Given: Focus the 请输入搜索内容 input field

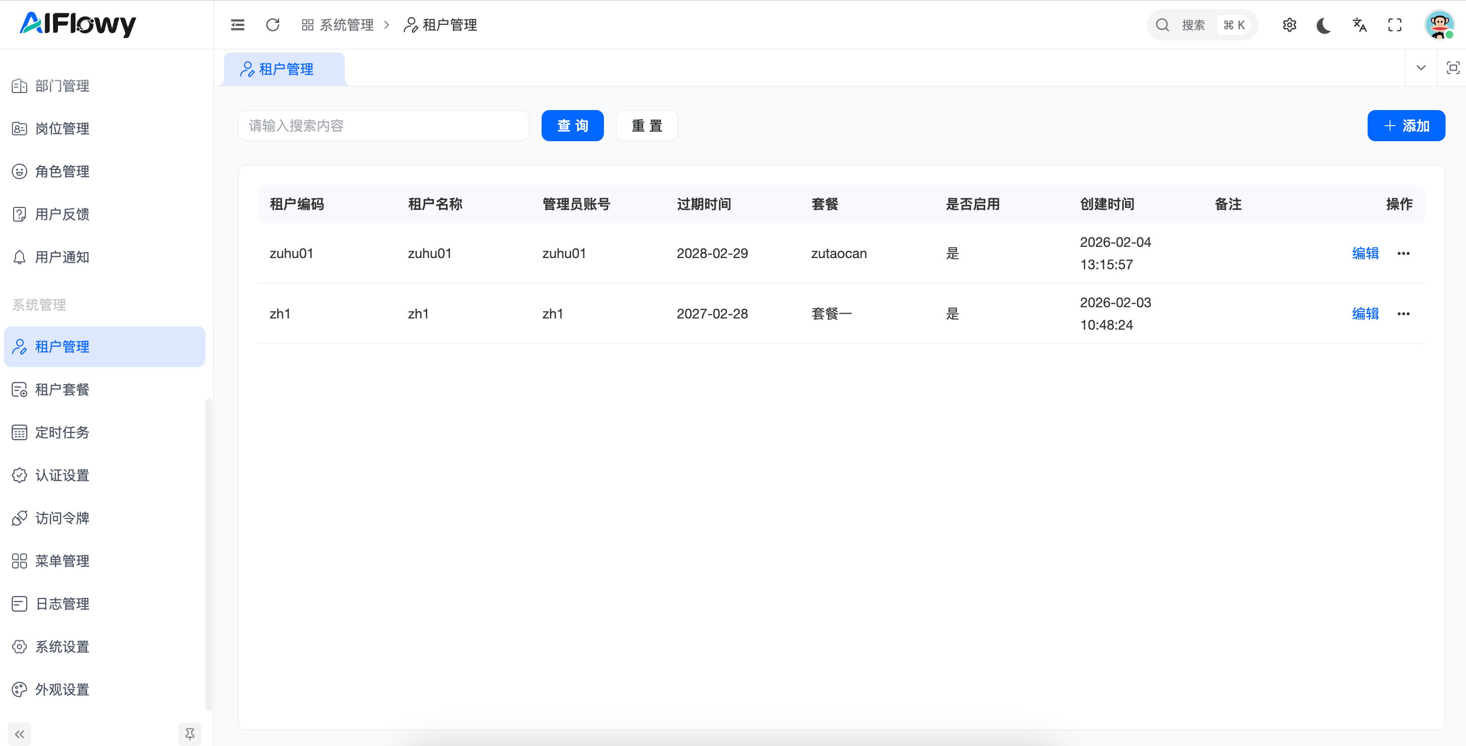Looking at the screenshot, I should tap(383, 125).
